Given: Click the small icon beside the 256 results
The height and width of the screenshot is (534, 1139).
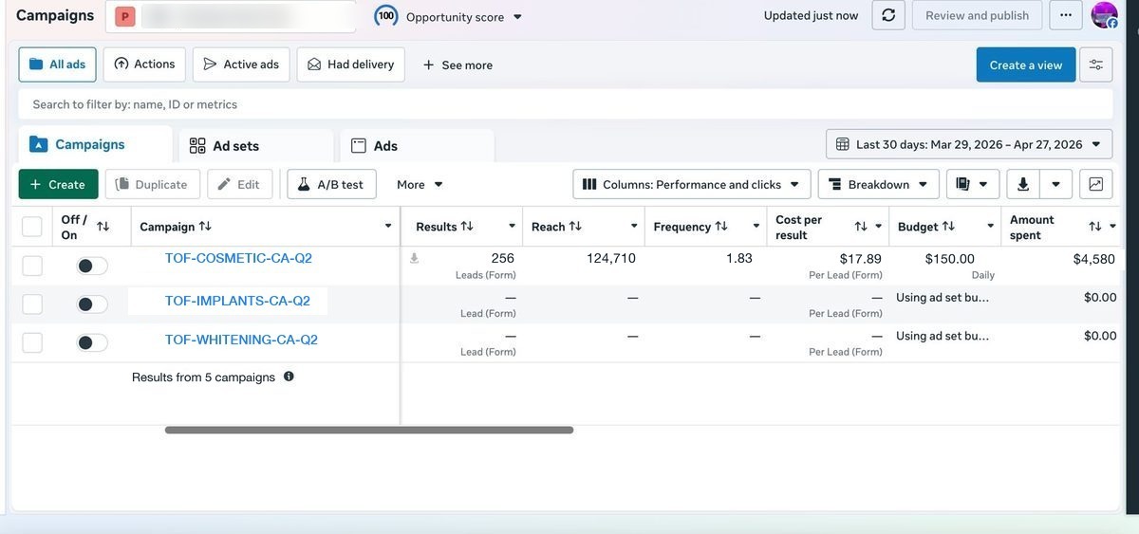Looking at the screenshot, I should [x=414, y=258].
